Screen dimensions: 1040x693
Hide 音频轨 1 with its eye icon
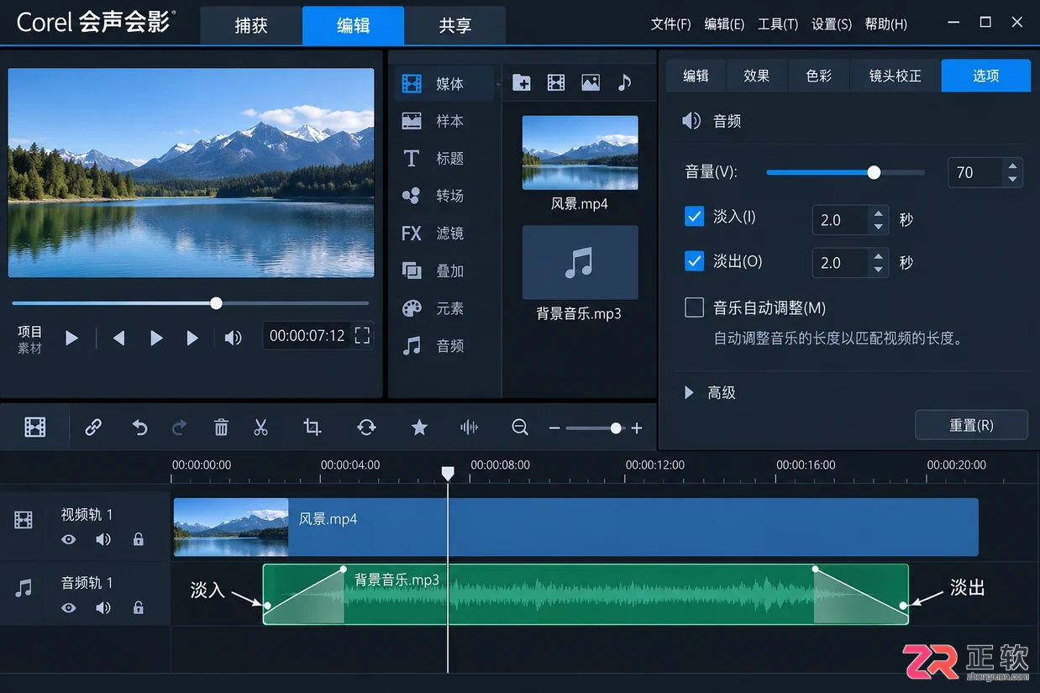(x=69, y=607)
